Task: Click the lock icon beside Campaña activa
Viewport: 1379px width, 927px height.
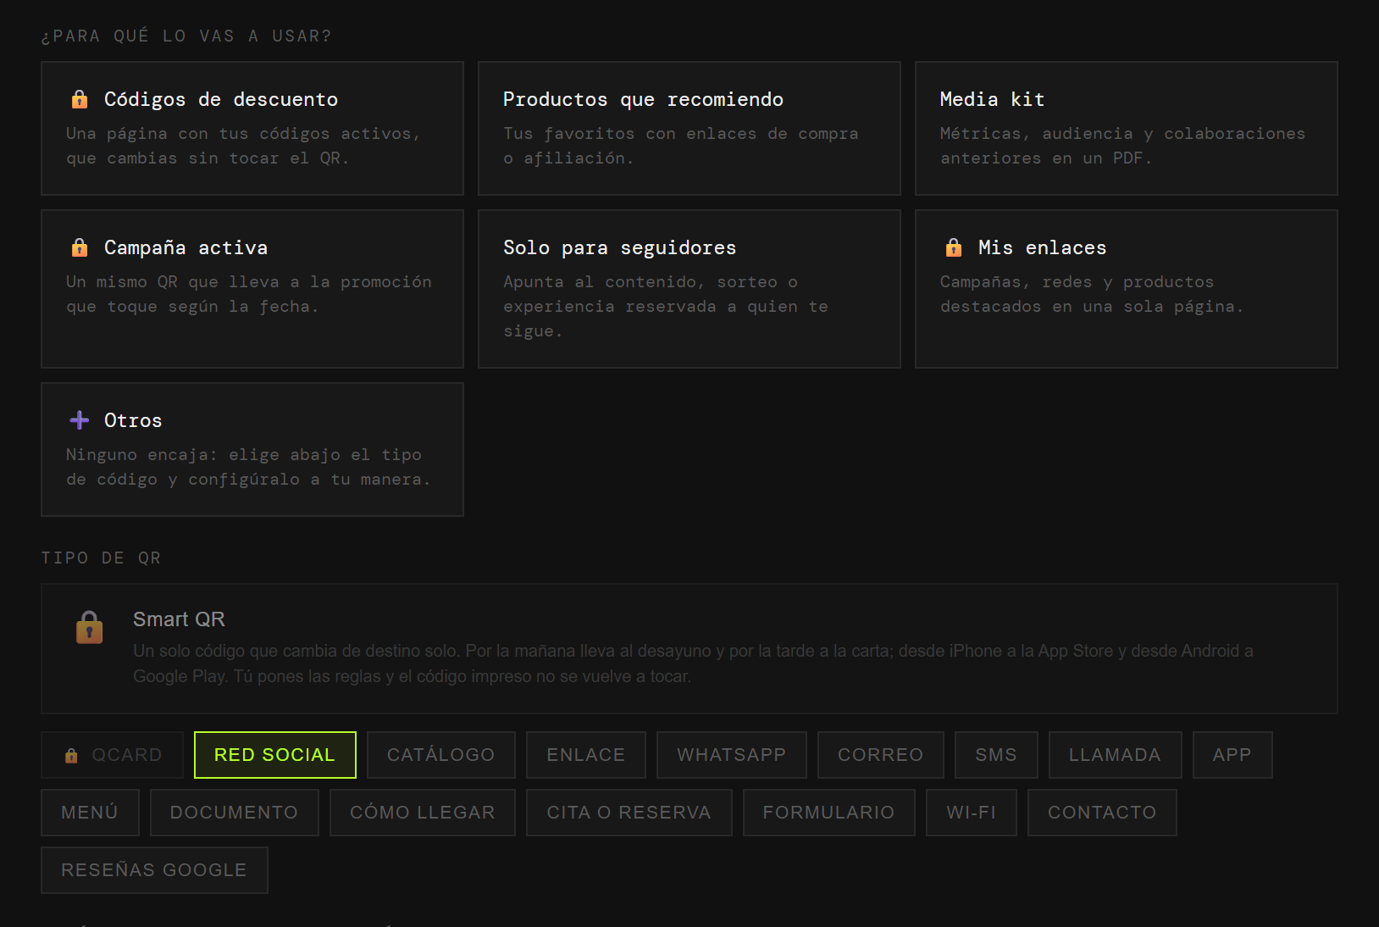Action: [80, 247]
